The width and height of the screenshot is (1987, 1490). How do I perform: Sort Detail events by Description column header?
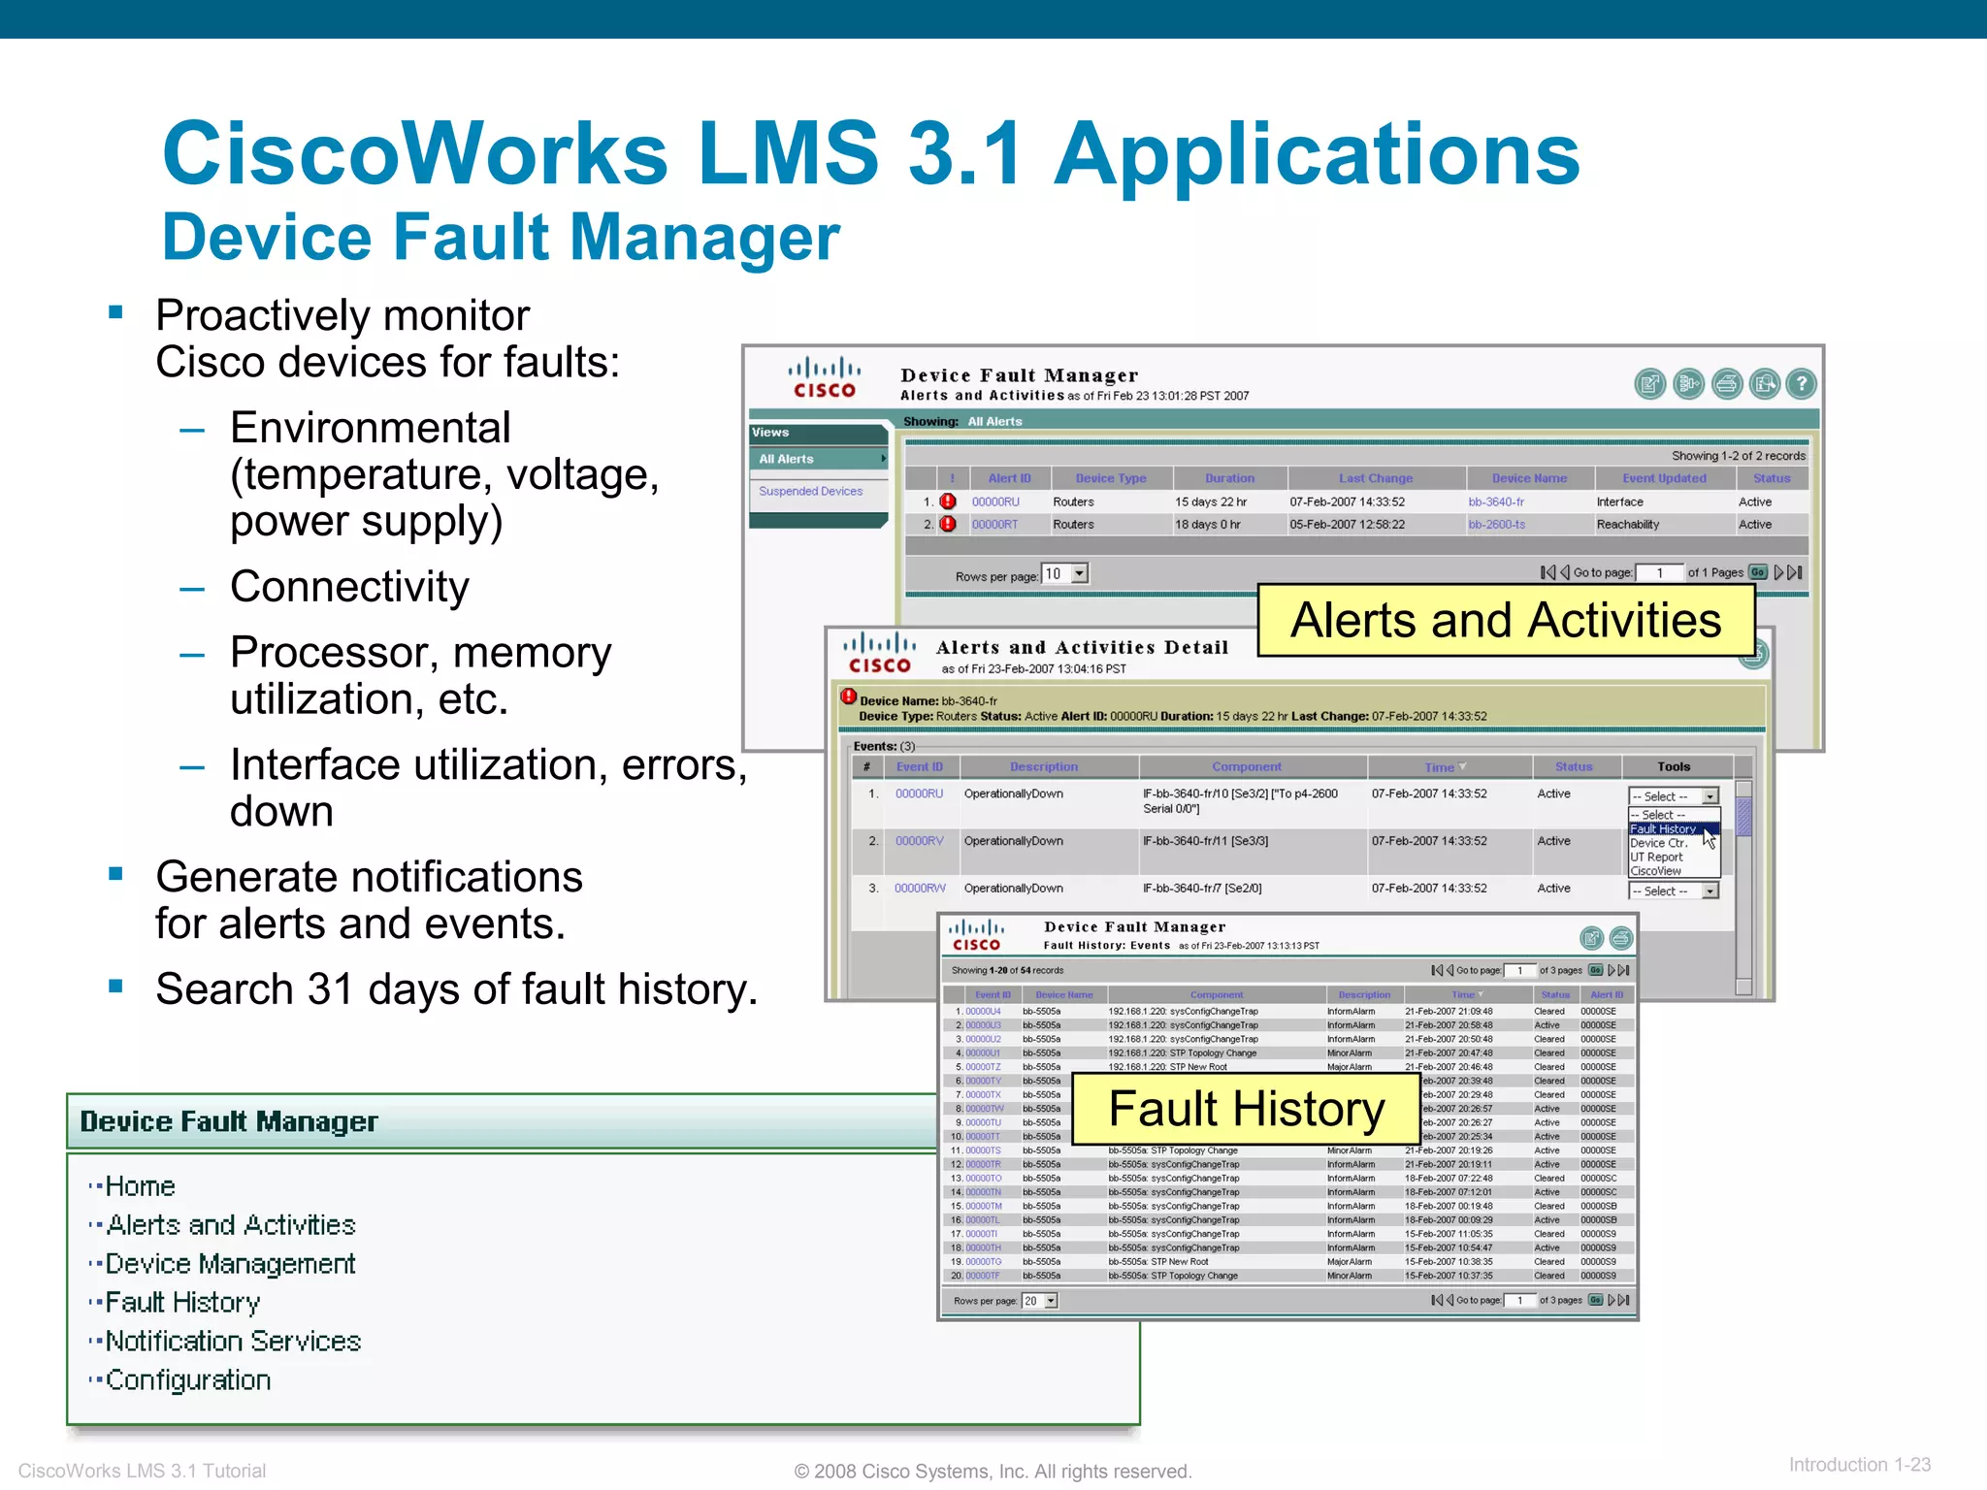coord(1044,766)
